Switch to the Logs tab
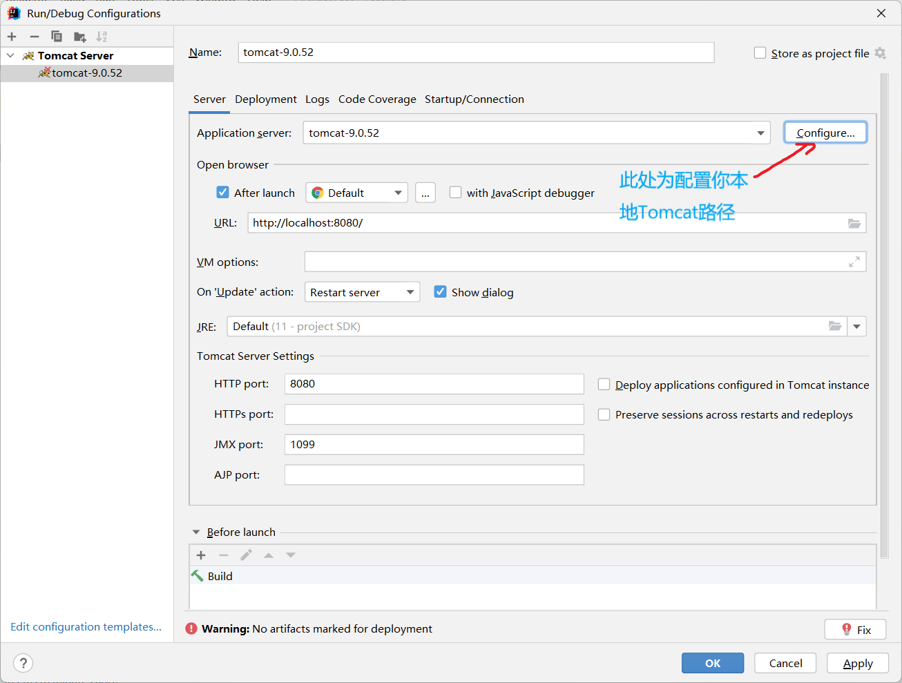The width and height of the screenshot is (902, 683). point(317,99)
